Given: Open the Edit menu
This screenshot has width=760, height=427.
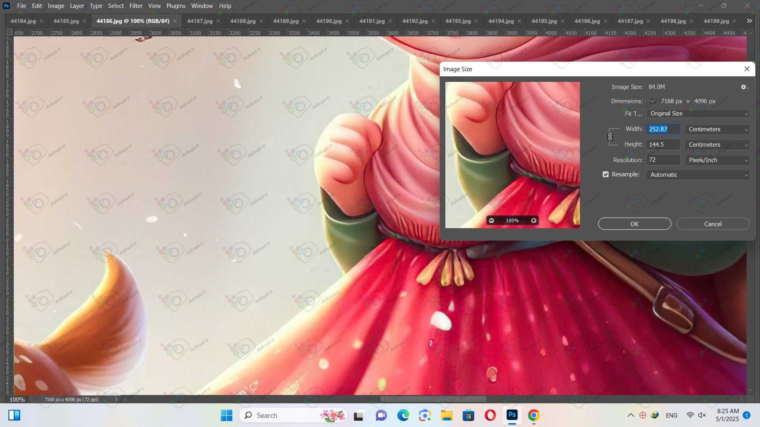Looking at the screenshot, I should coord(37,6).
